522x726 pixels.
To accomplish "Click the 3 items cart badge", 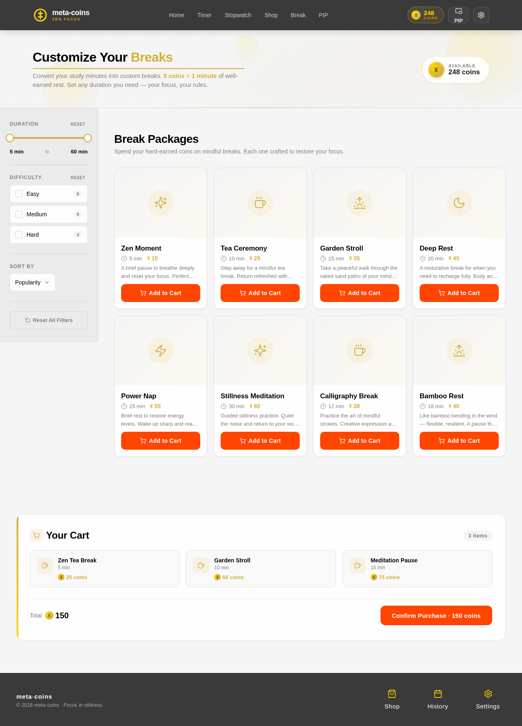I will (x=478, y=535).
